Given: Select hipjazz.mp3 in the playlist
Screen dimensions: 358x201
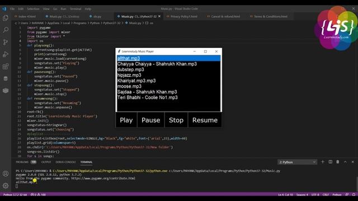Looking at the screenshot, I should pyautogui.click(x=168, y=75).
